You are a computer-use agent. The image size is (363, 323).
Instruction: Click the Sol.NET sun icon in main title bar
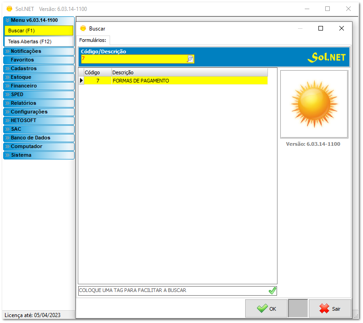pyautogui.click(x=9, y=9)
